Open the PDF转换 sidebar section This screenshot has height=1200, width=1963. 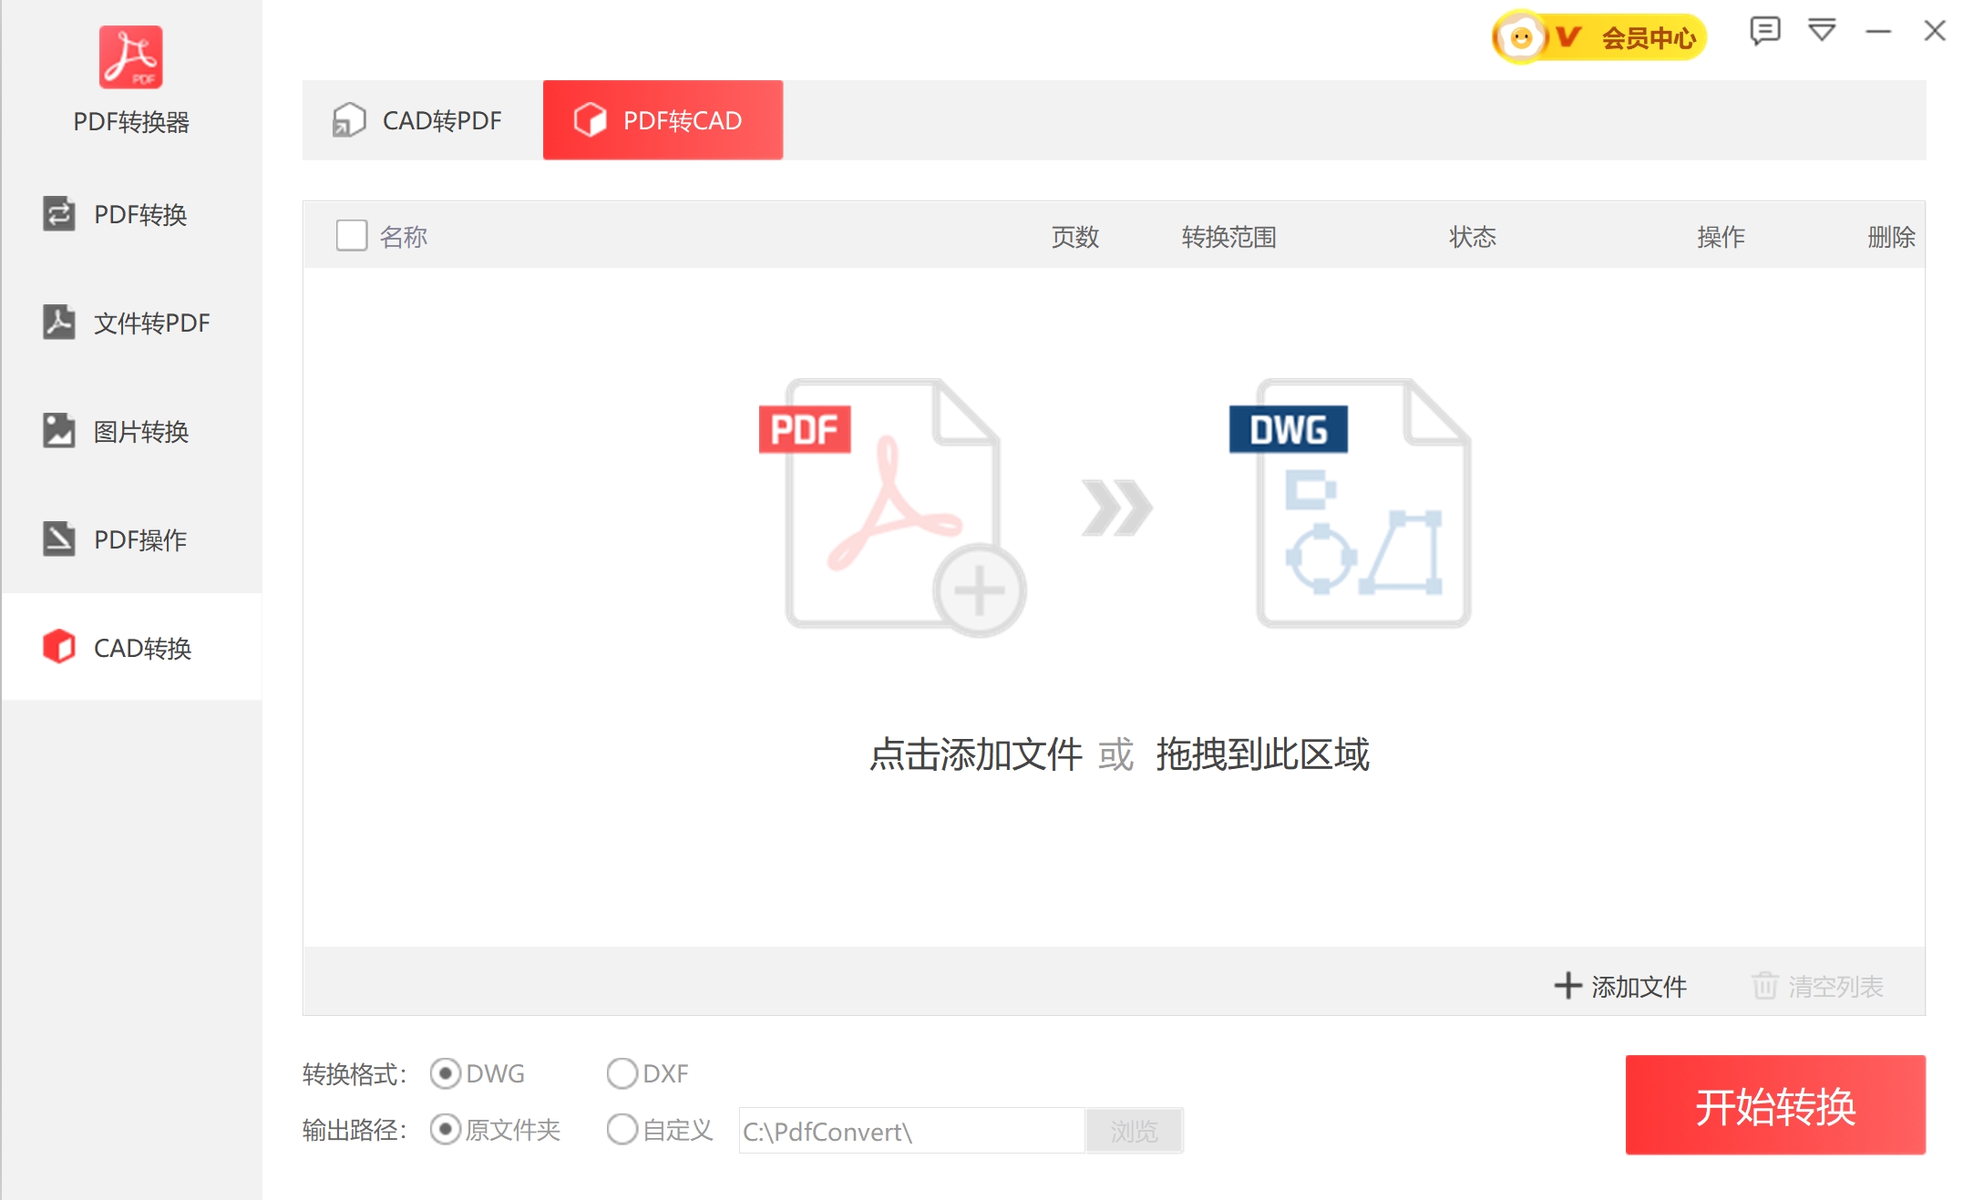click(131, 214)
